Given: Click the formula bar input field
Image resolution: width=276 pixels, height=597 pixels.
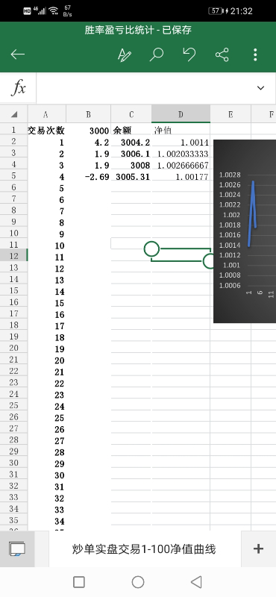Looking at the screenshot, I should pos(145,88).
